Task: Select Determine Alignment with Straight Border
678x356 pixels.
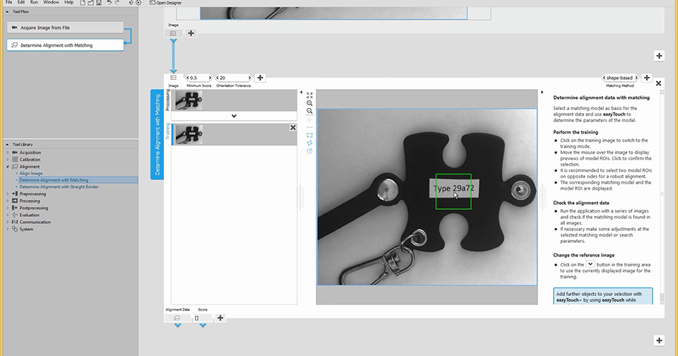Action: tap(59, 187)
